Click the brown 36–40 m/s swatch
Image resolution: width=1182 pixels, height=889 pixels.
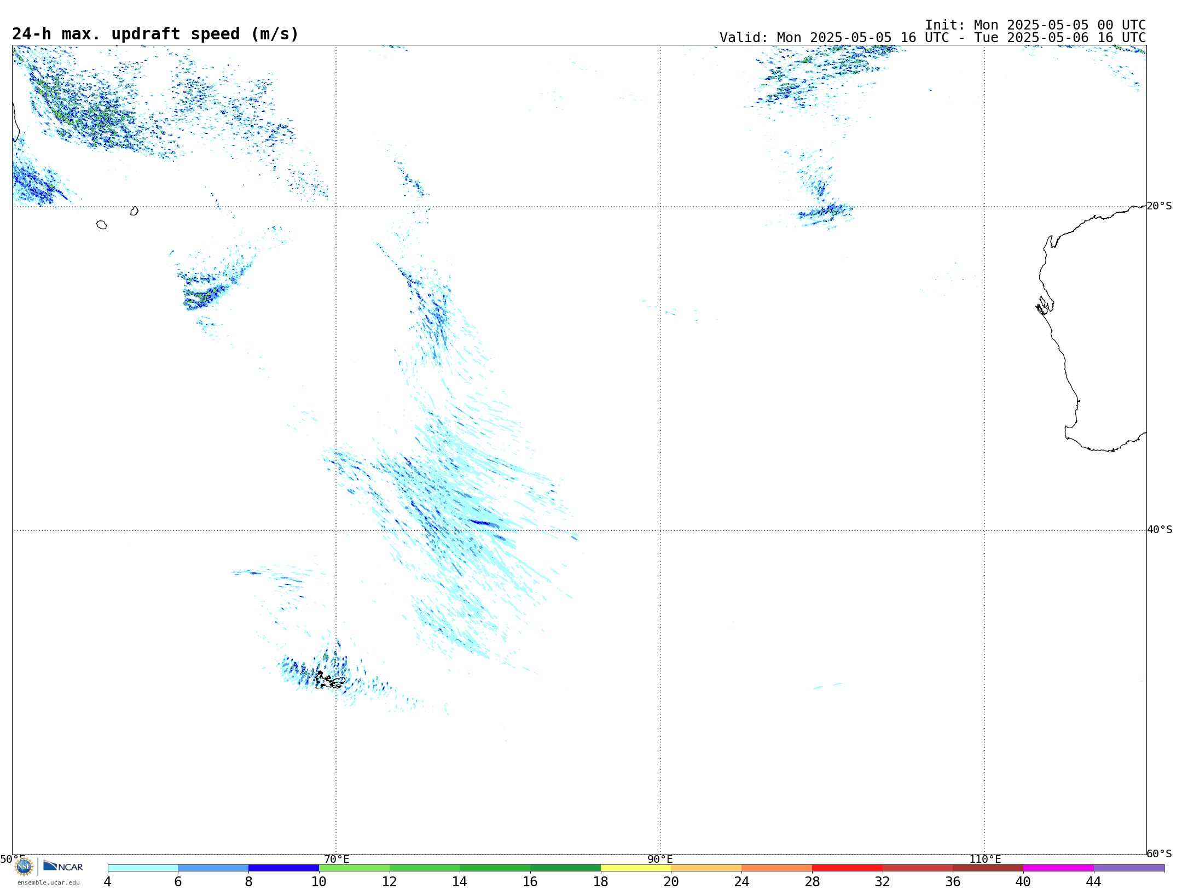coord(988,868)
